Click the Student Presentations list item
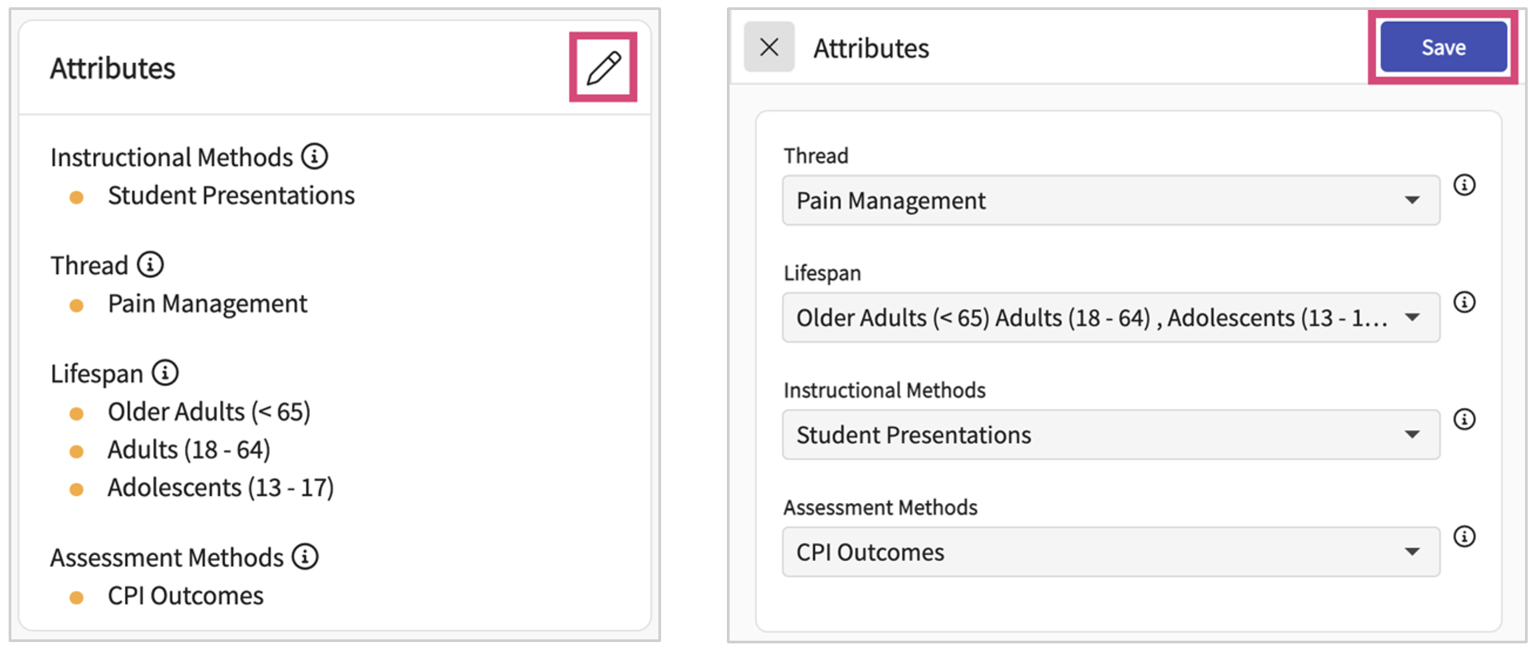1535x650 pixels. point(231,196)
